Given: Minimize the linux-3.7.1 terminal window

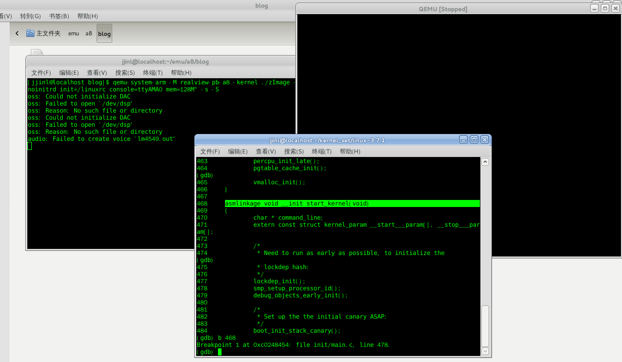Looking at the screenshot, I should pos(463,139).
